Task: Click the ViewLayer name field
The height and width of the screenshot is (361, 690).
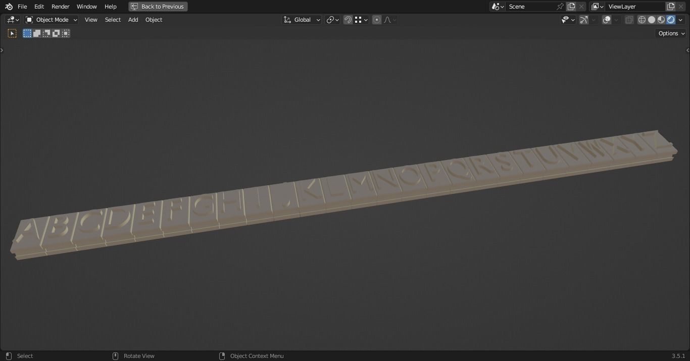Action: pos(635,7)
